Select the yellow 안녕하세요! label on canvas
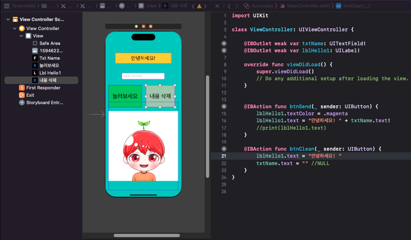Image resolution: width=411 pixels, height=240 pixels. coord(143,58)
